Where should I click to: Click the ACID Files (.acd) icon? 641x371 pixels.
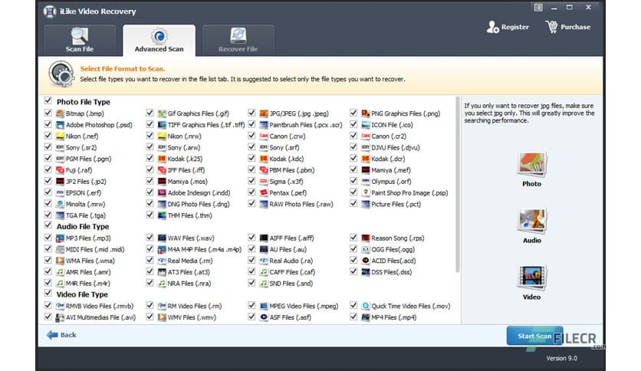click(x=366, y=261)
